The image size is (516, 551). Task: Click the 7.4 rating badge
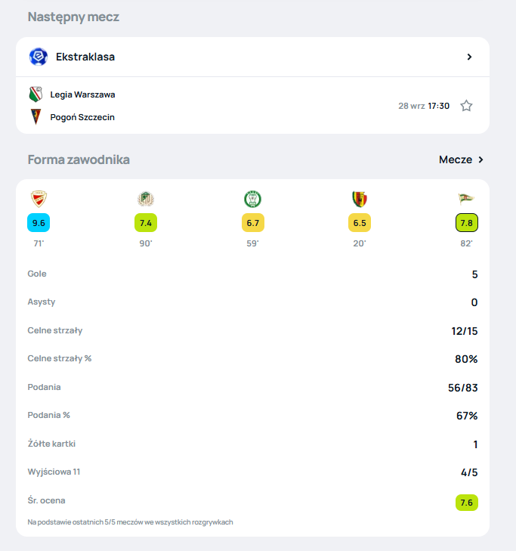tap(146, 223)
